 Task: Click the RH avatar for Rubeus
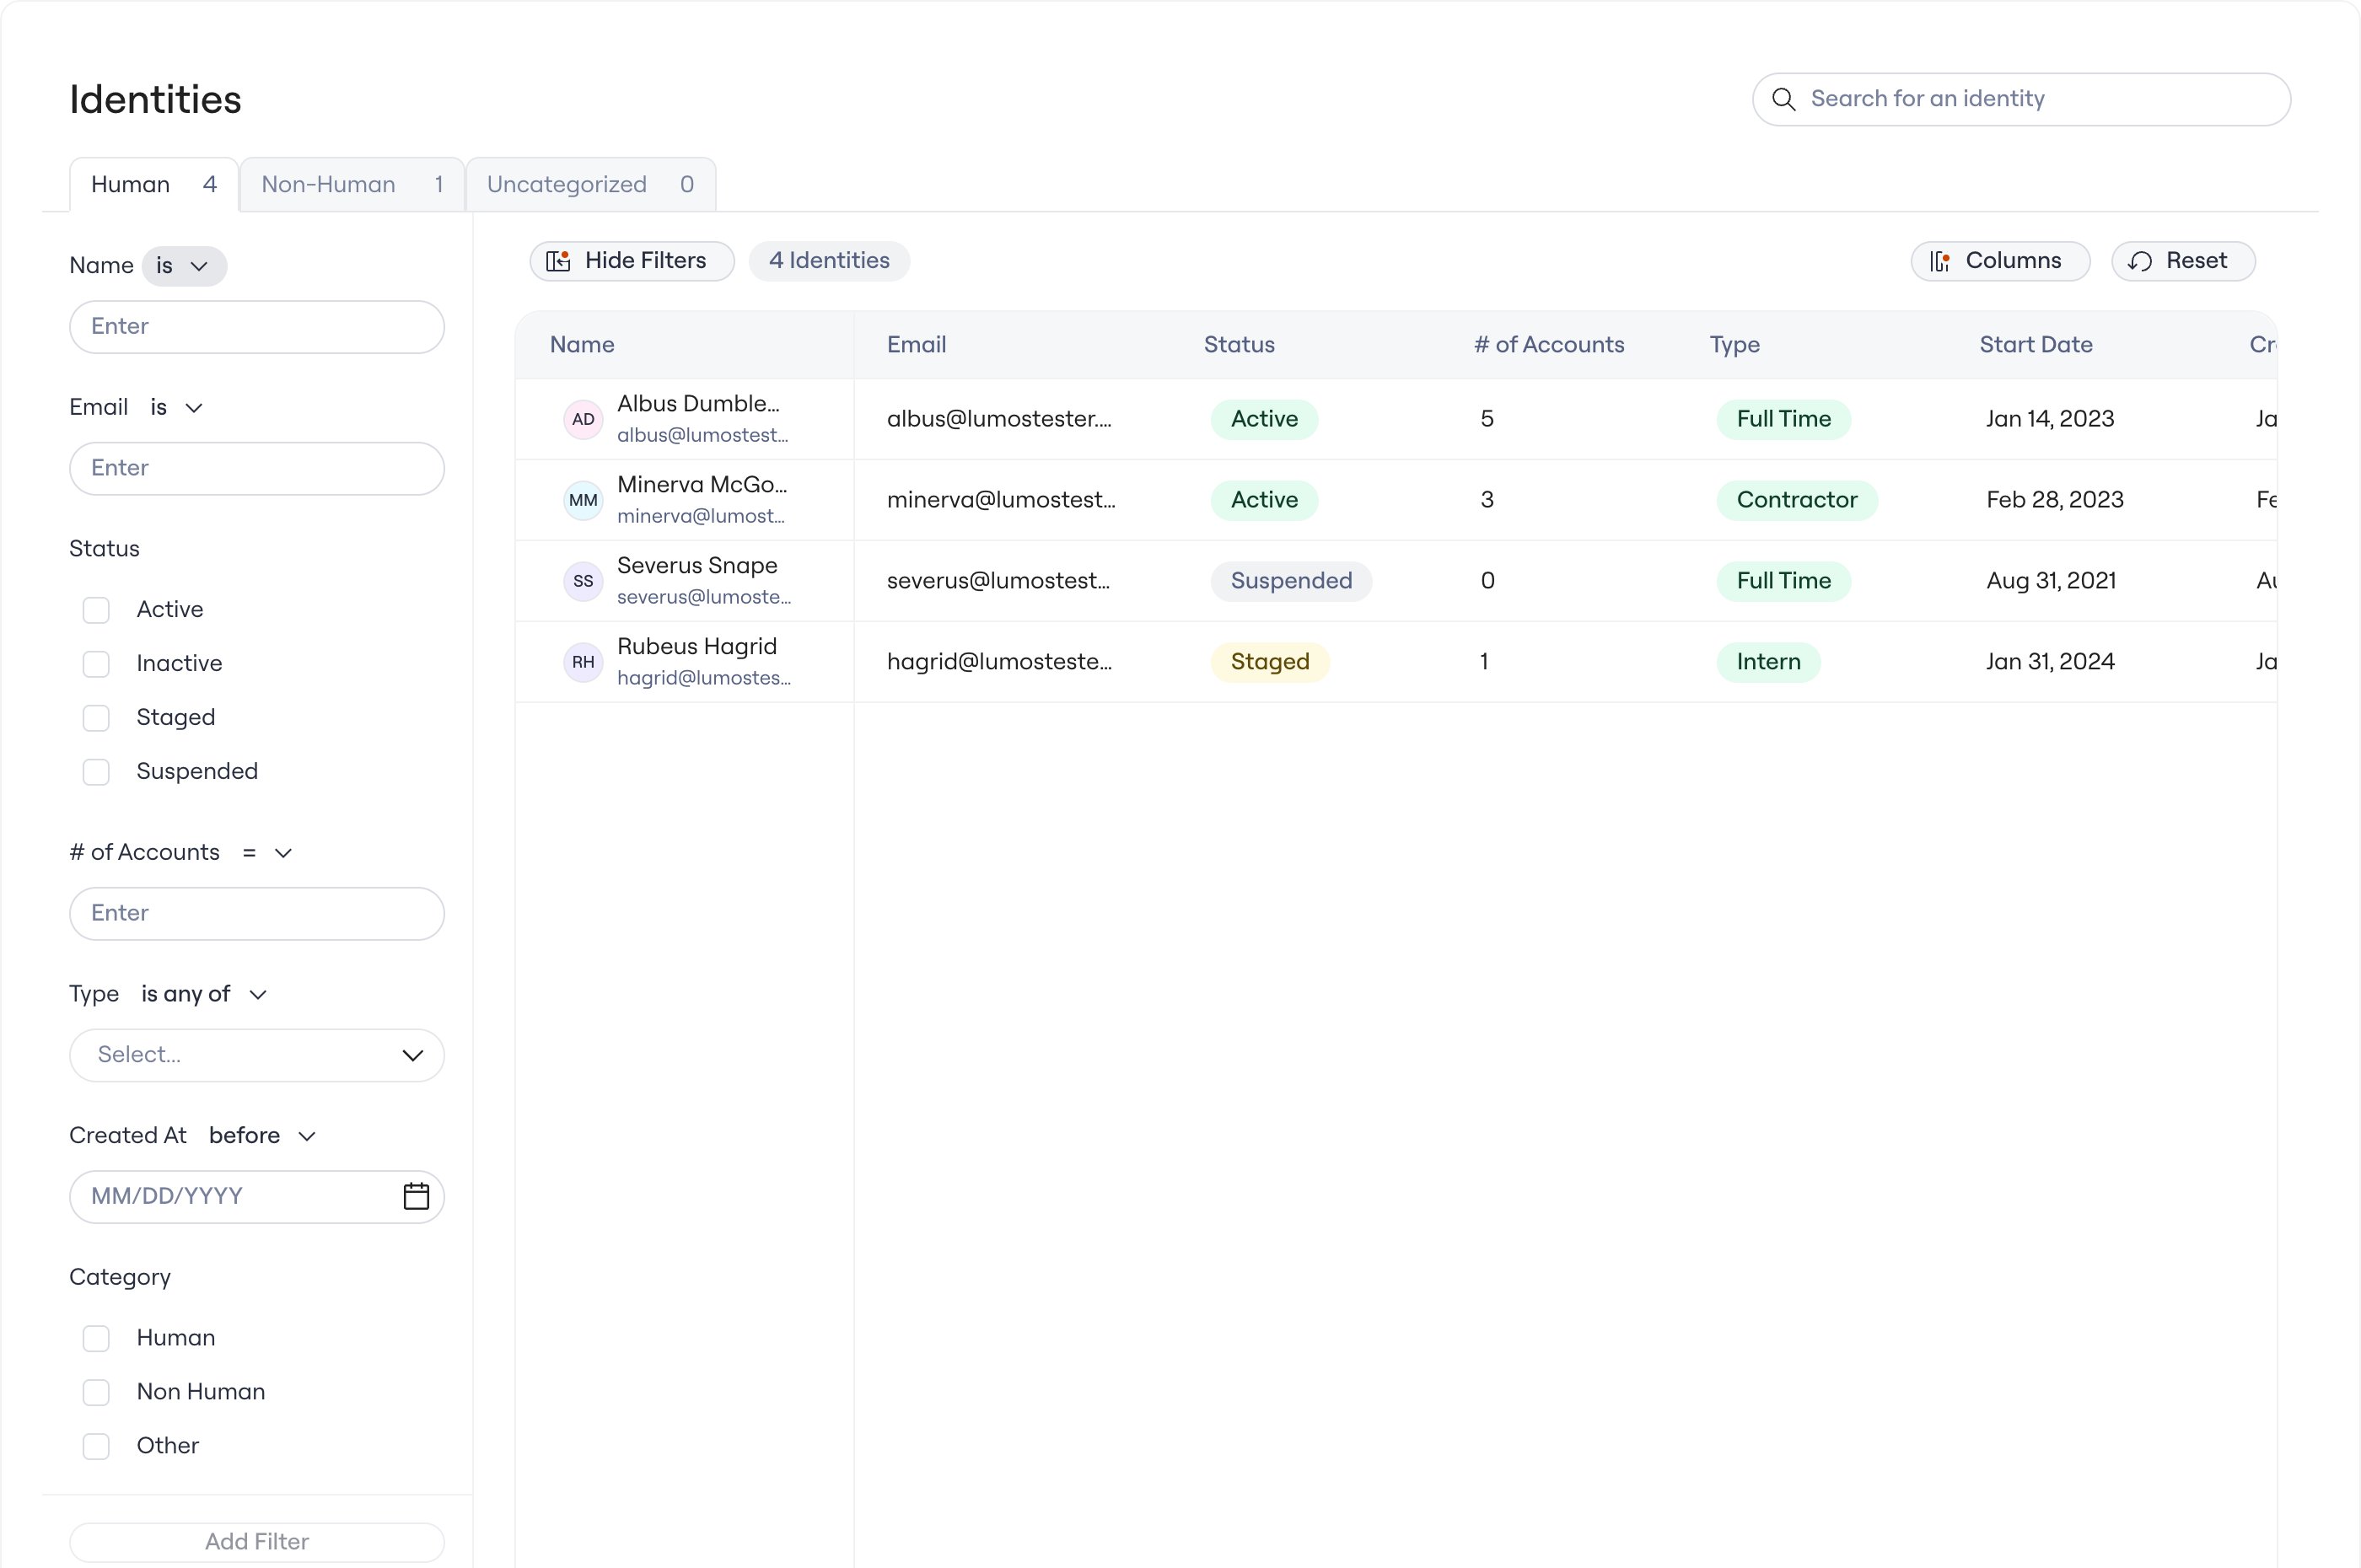coord(583,662)
